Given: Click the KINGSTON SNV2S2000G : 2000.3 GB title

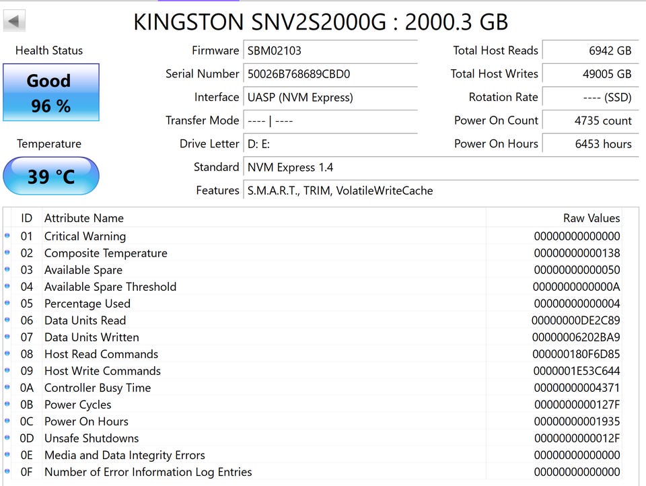Looking at the screenshot, I should (320, 22).
